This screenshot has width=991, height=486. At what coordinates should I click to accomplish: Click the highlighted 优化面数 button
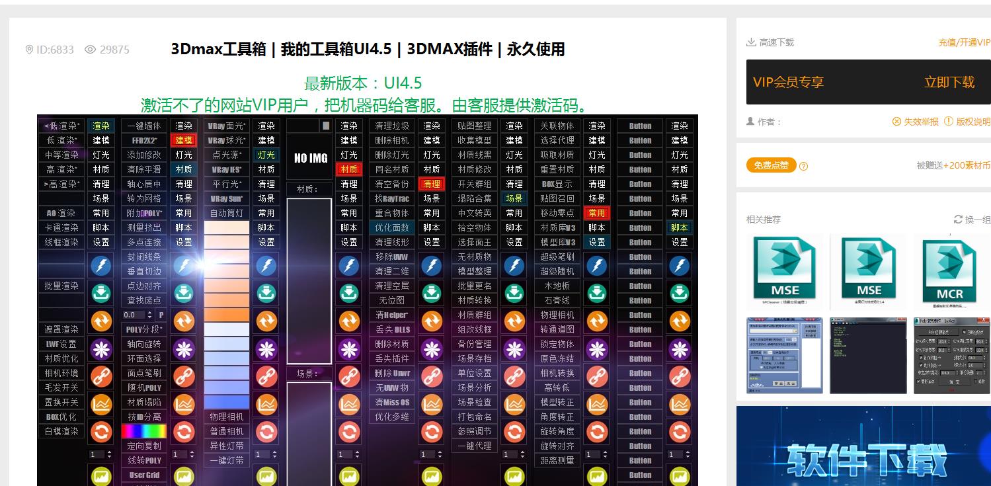(392, 227)
